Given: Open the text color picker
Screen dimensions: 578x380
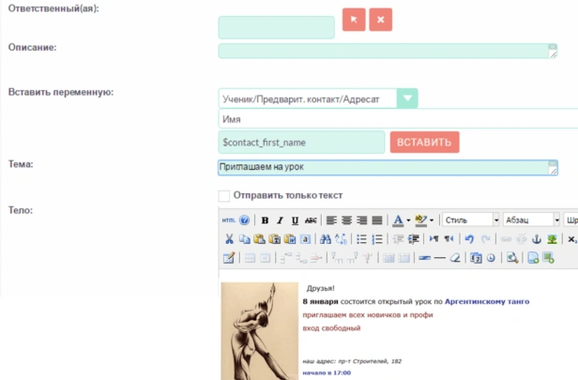Looking at the screenshot, I should (398, 220).
